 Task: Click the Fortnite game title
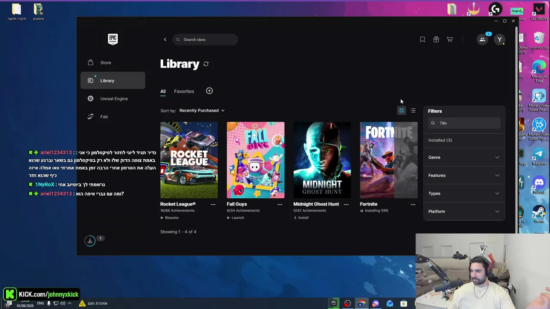coord(369,204)
